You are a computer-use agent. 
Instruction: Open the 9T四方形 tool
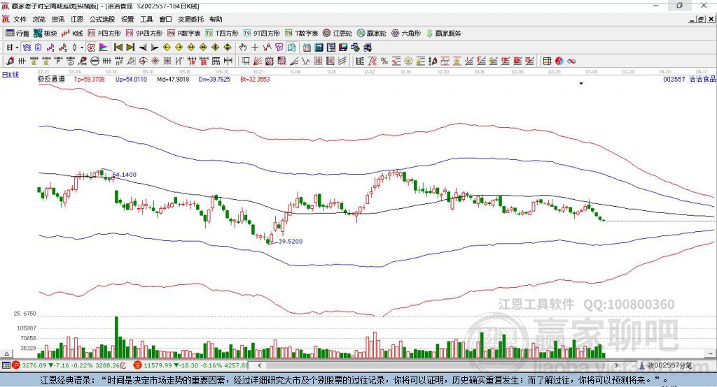click(262, 34)
